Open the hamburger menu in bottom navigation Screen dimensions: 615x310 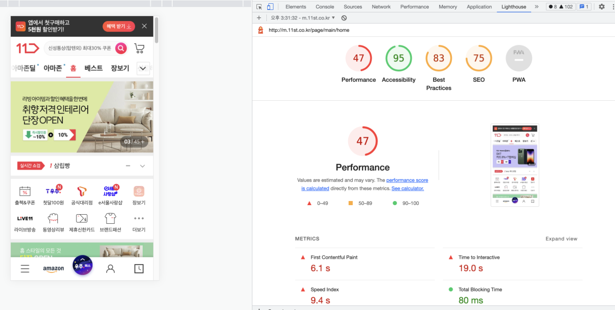click(25, 269)
